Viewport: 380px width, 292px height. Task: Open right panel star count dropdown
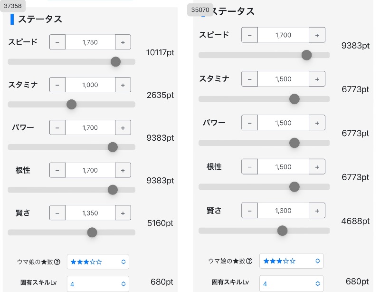[291, 261]
